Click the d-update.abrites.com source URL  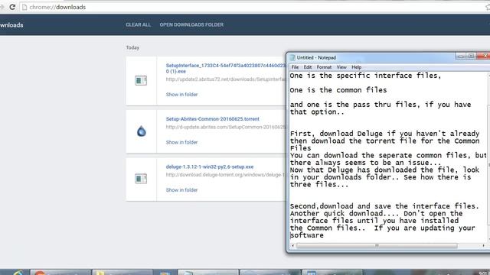point(225,127)
